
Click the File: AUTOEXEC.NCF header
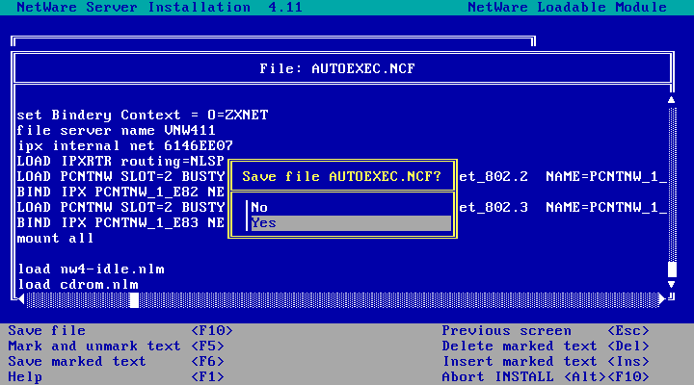click(x=337, y=68)
